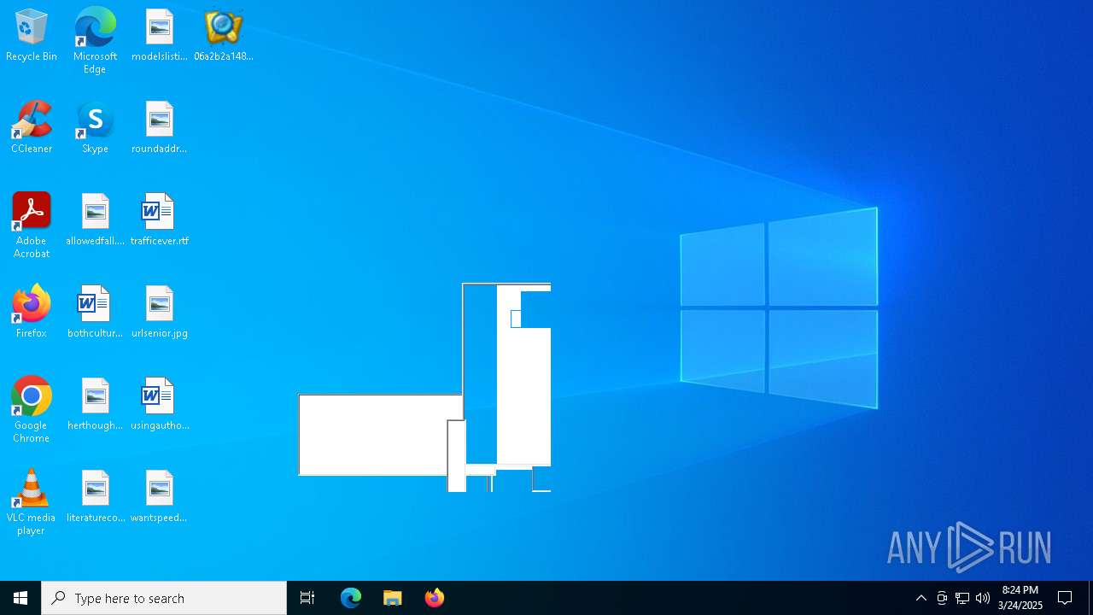
Task: Launch Microsoft Edge from desktop shortcut
Action: pyautogui.click(x=95, y=41)
